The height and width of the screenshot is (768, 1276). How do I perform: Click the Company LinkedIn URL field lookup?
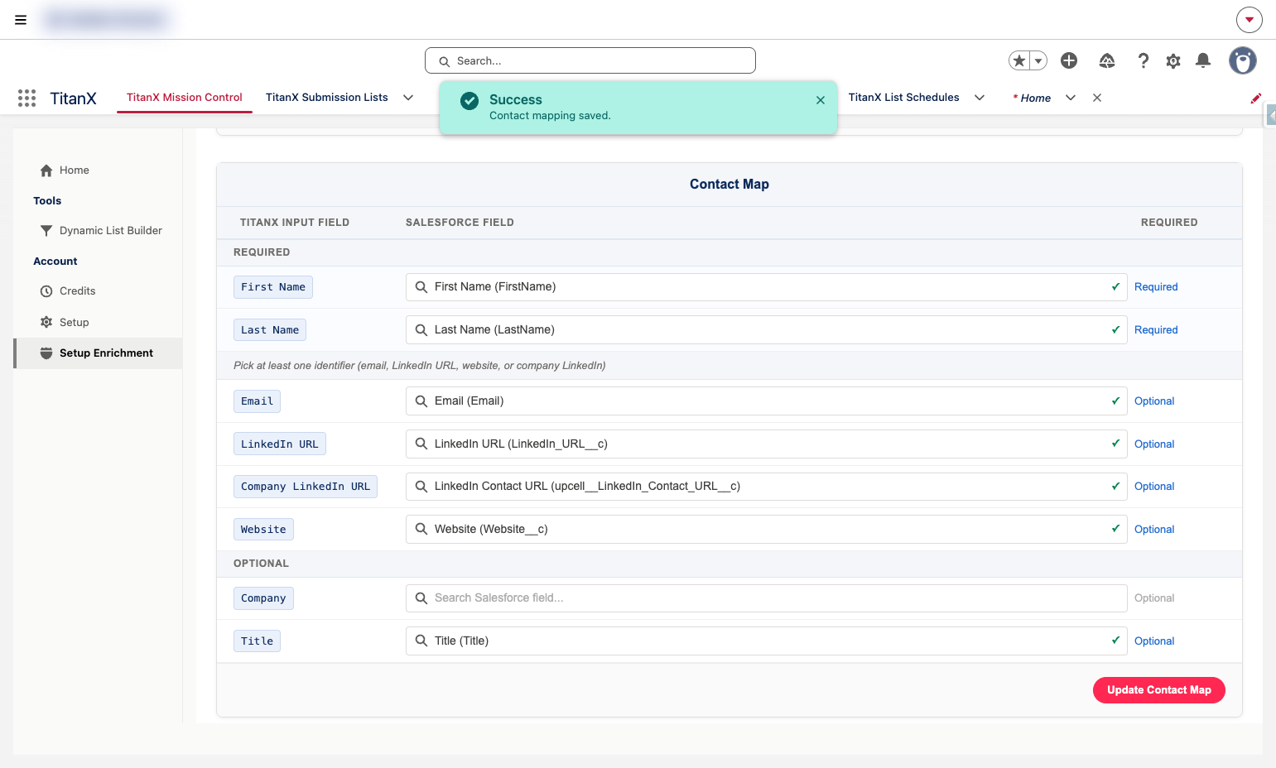pyautogui.click(x=767, y=487)
